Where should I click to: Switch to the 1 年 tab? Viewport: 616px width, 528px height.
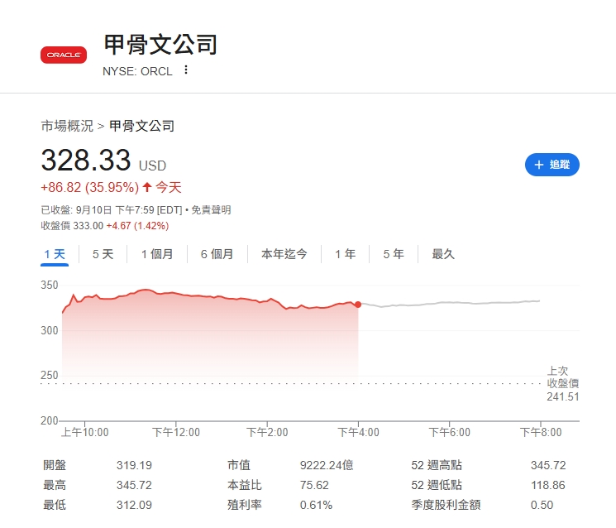coord(346,254)
